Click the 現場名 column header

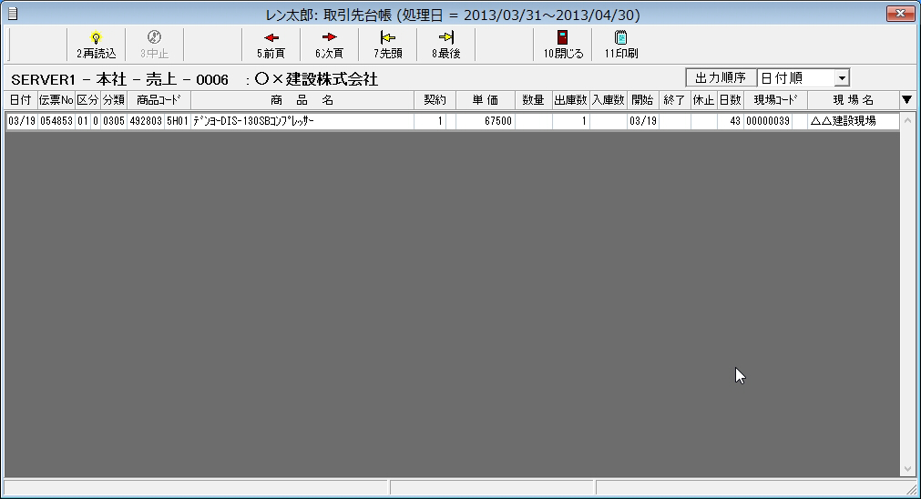coord(853,99)
